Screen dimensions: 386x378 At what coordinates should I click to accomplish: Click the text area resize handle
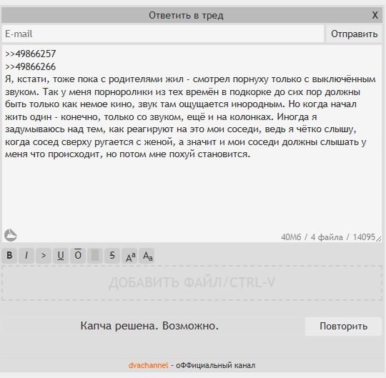point(379,239)
